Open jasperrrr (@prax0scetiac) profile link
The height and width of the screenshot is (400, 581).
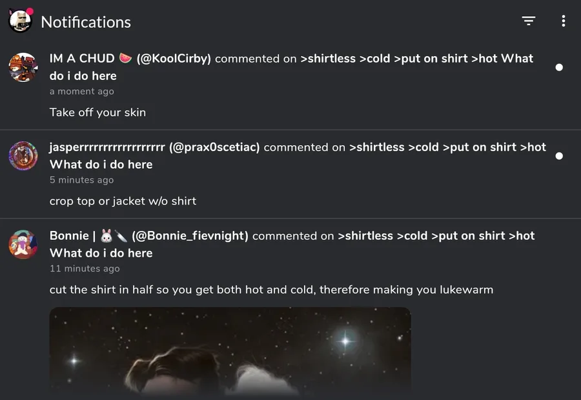tap(154, 147)
